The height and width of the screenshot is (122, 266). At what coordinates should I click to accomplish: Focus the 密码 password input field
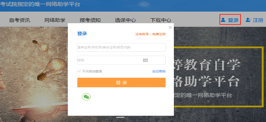point(121,60)
